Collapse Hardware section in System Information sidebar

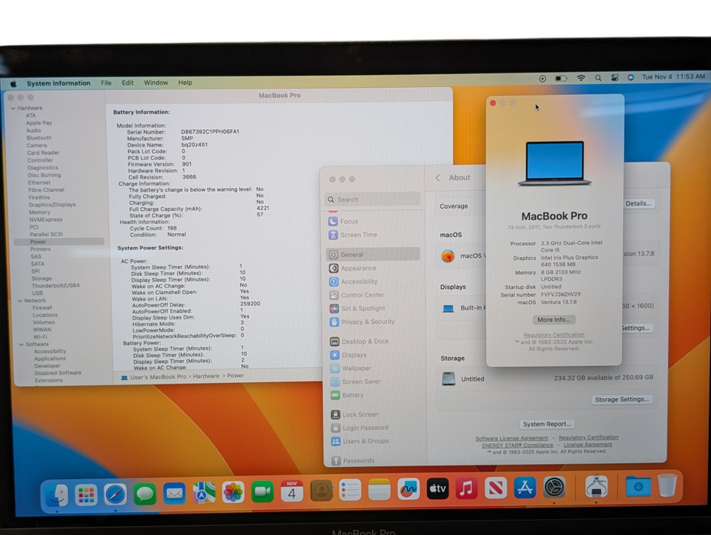click(x=13, y=109)
